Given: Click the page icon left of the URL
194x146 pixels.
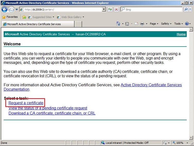Looking at the screenshot, I should [22, 10].
